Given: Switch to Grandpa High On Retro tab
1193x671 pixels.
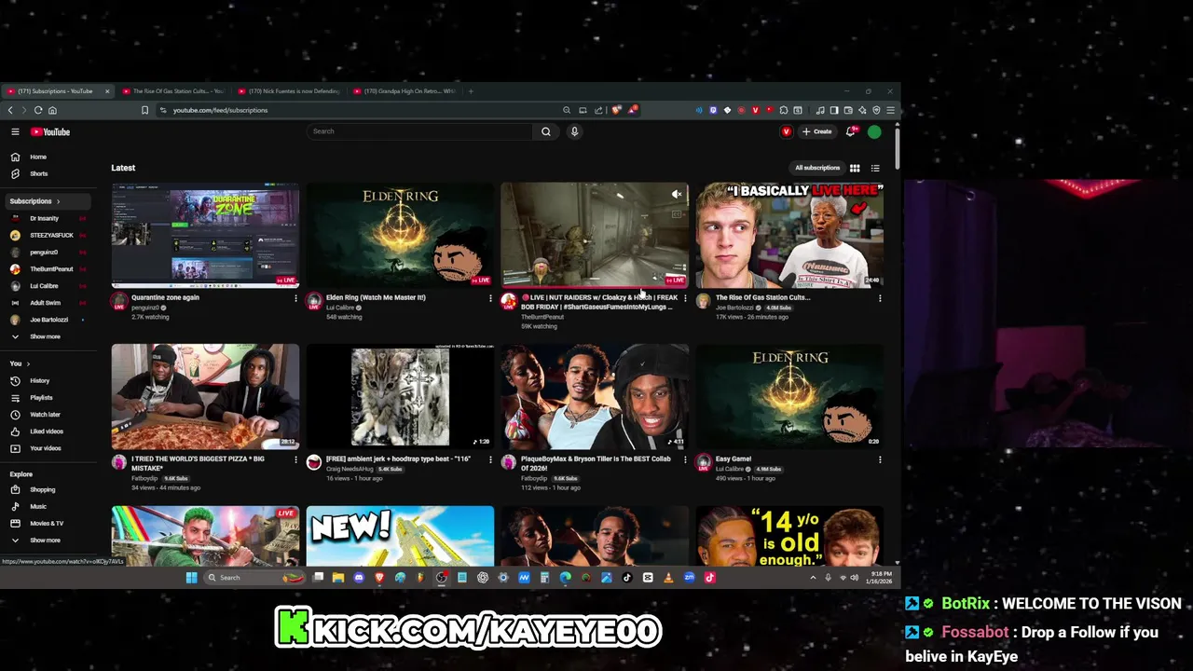Looking at the screenshot, I should (405, 91).
